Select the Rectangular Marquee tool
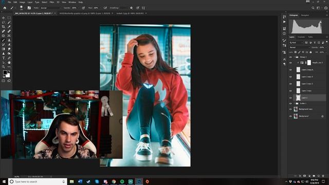 (9, 18)
